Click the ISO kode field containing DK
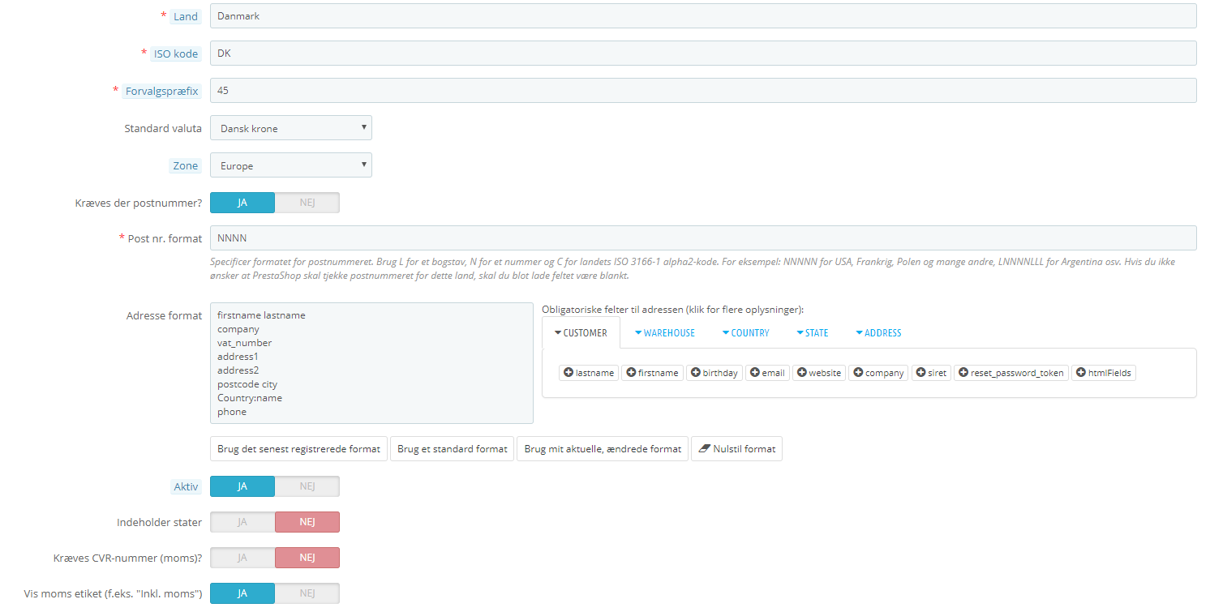This screenshot has width=1210, height=612. tap(703, 53)
